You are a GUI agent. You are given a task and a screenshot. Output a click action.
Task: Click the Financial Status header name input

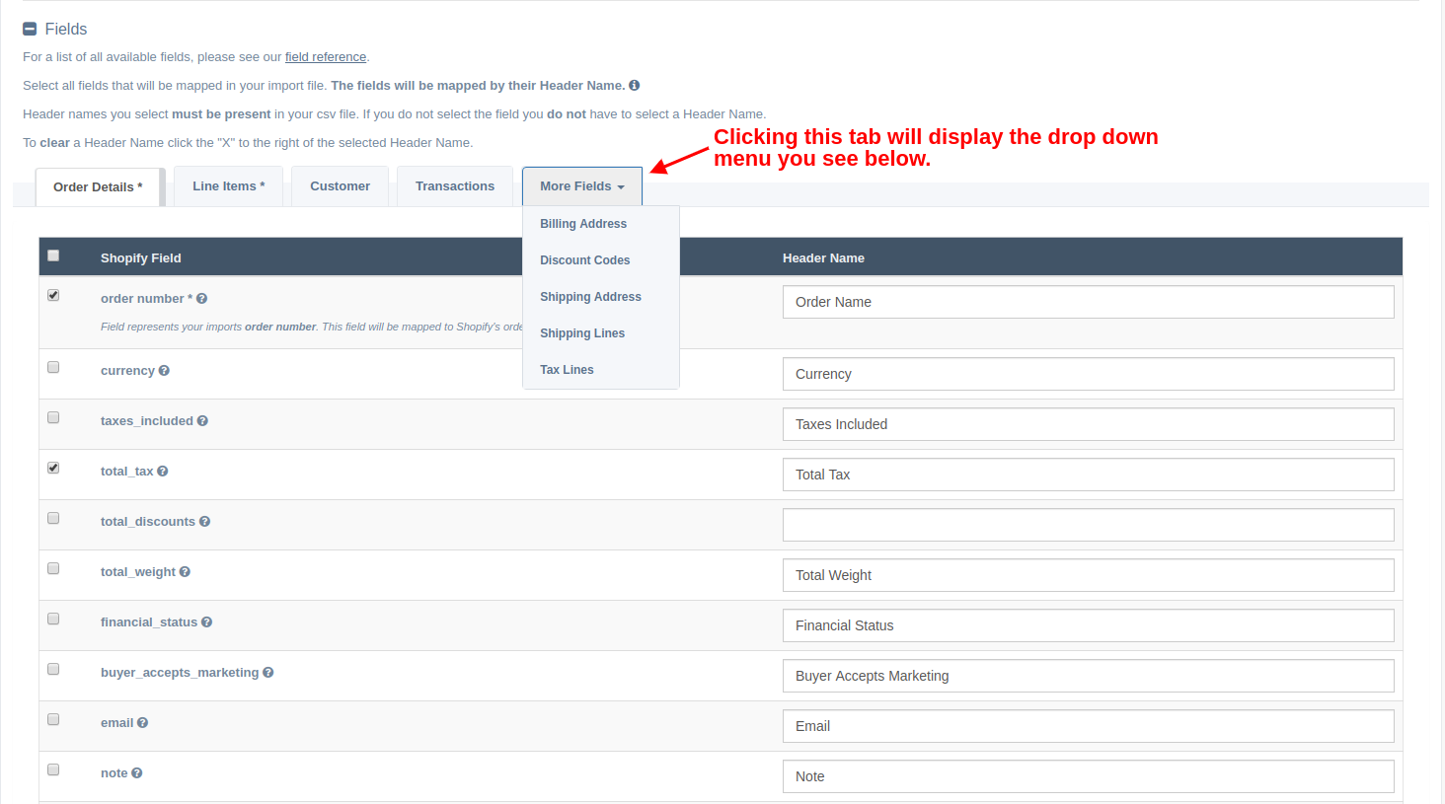[1088, 625]
